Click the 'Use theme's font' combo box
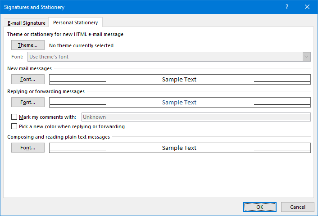 169,57
